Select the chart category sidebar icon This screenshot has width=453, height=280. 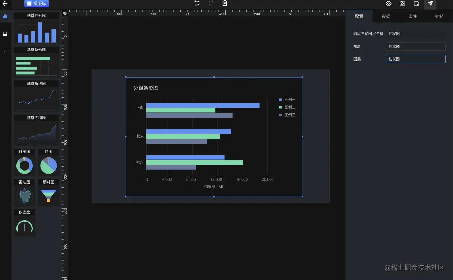(5, 16)
